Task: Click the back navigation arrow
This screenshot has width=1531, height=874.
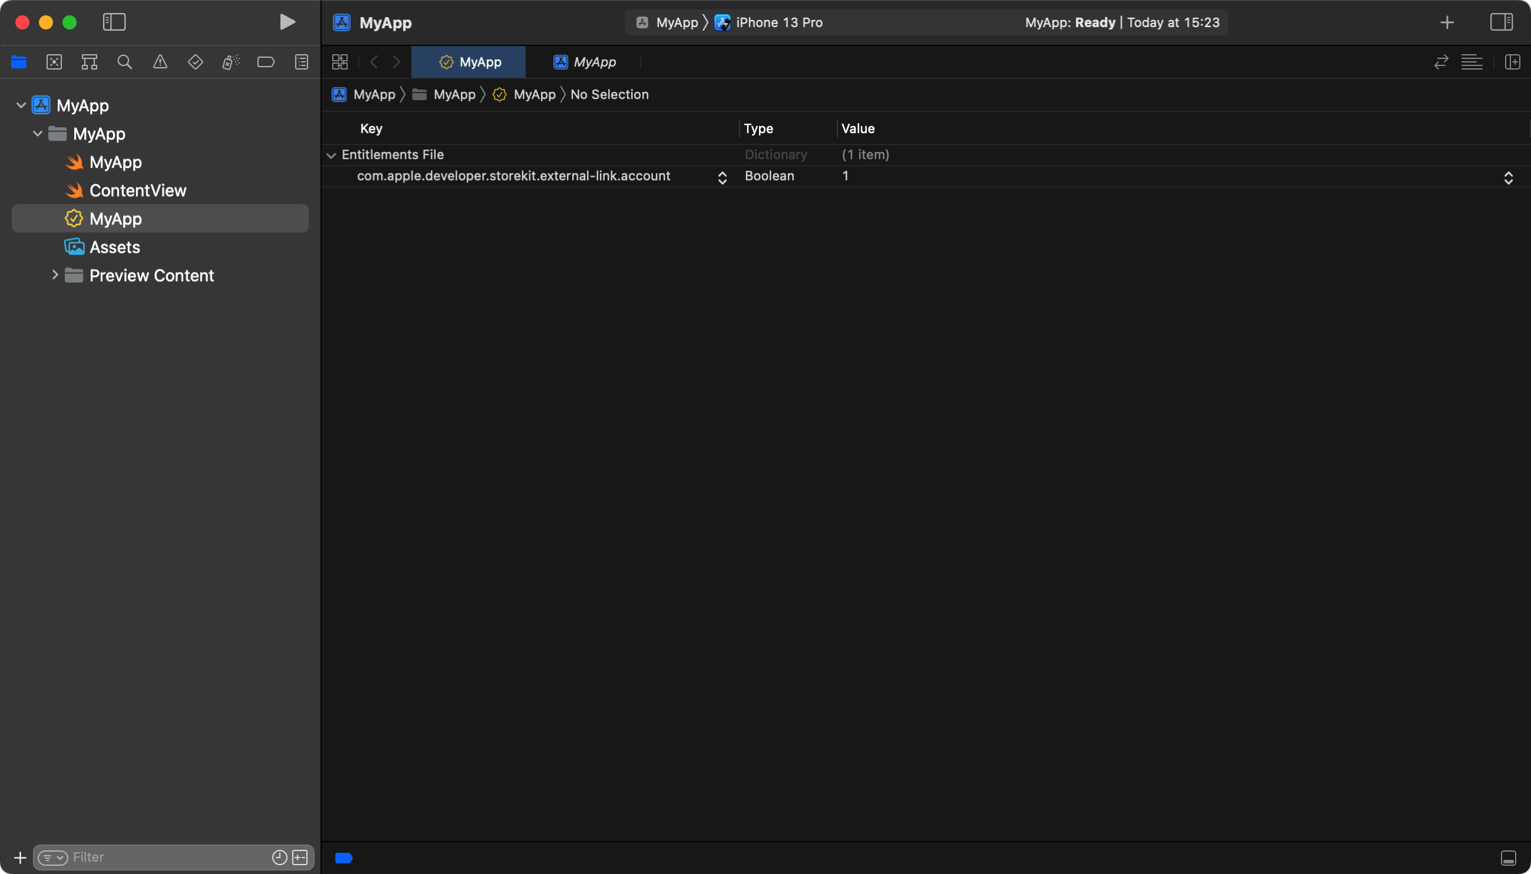Action: coord(375,62)
